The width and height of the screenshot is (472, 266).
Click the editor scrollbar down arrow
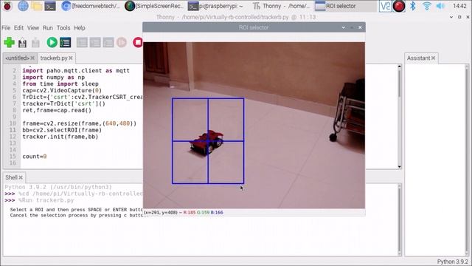(x=400, y=166)
